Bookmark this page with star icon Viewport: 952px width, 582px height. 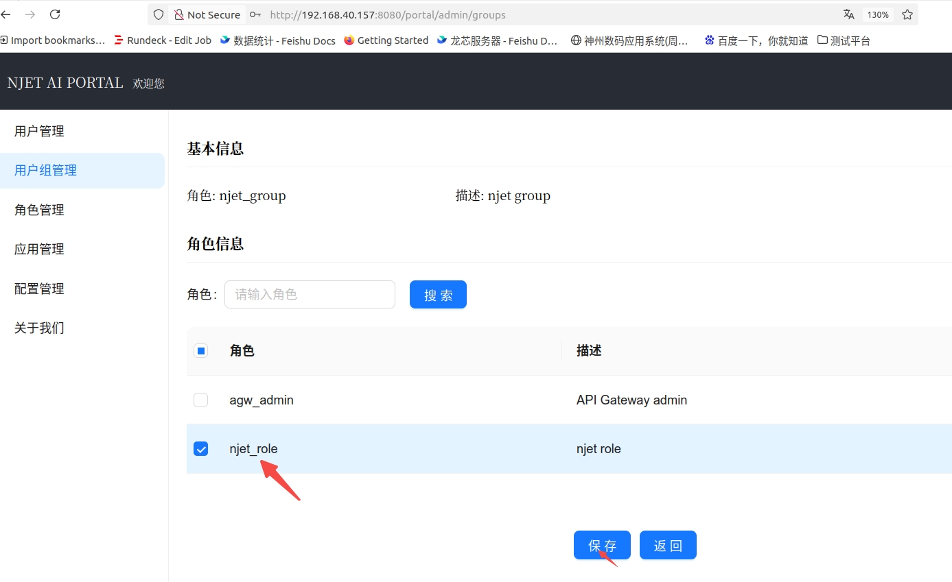coord(907,14)
